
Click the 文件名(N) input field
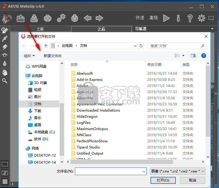[111, 171]
